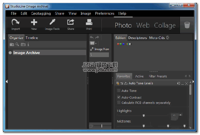Uncheck the Auto-Contrast checkbox
200x135 pixels.
coord(119,97)
